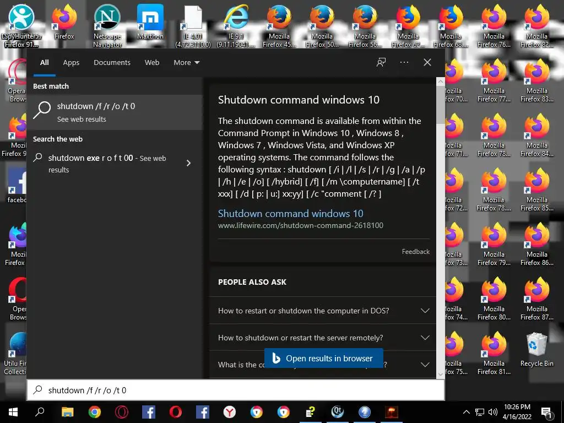Open the search feedback person icon
The height and width of the screenshot is (423, 564).
[x=381, y=62]
